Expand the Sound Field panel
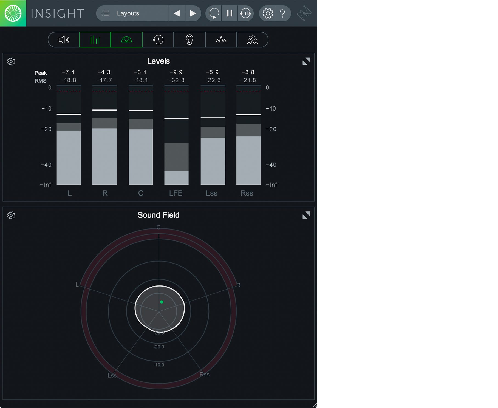 306,215
